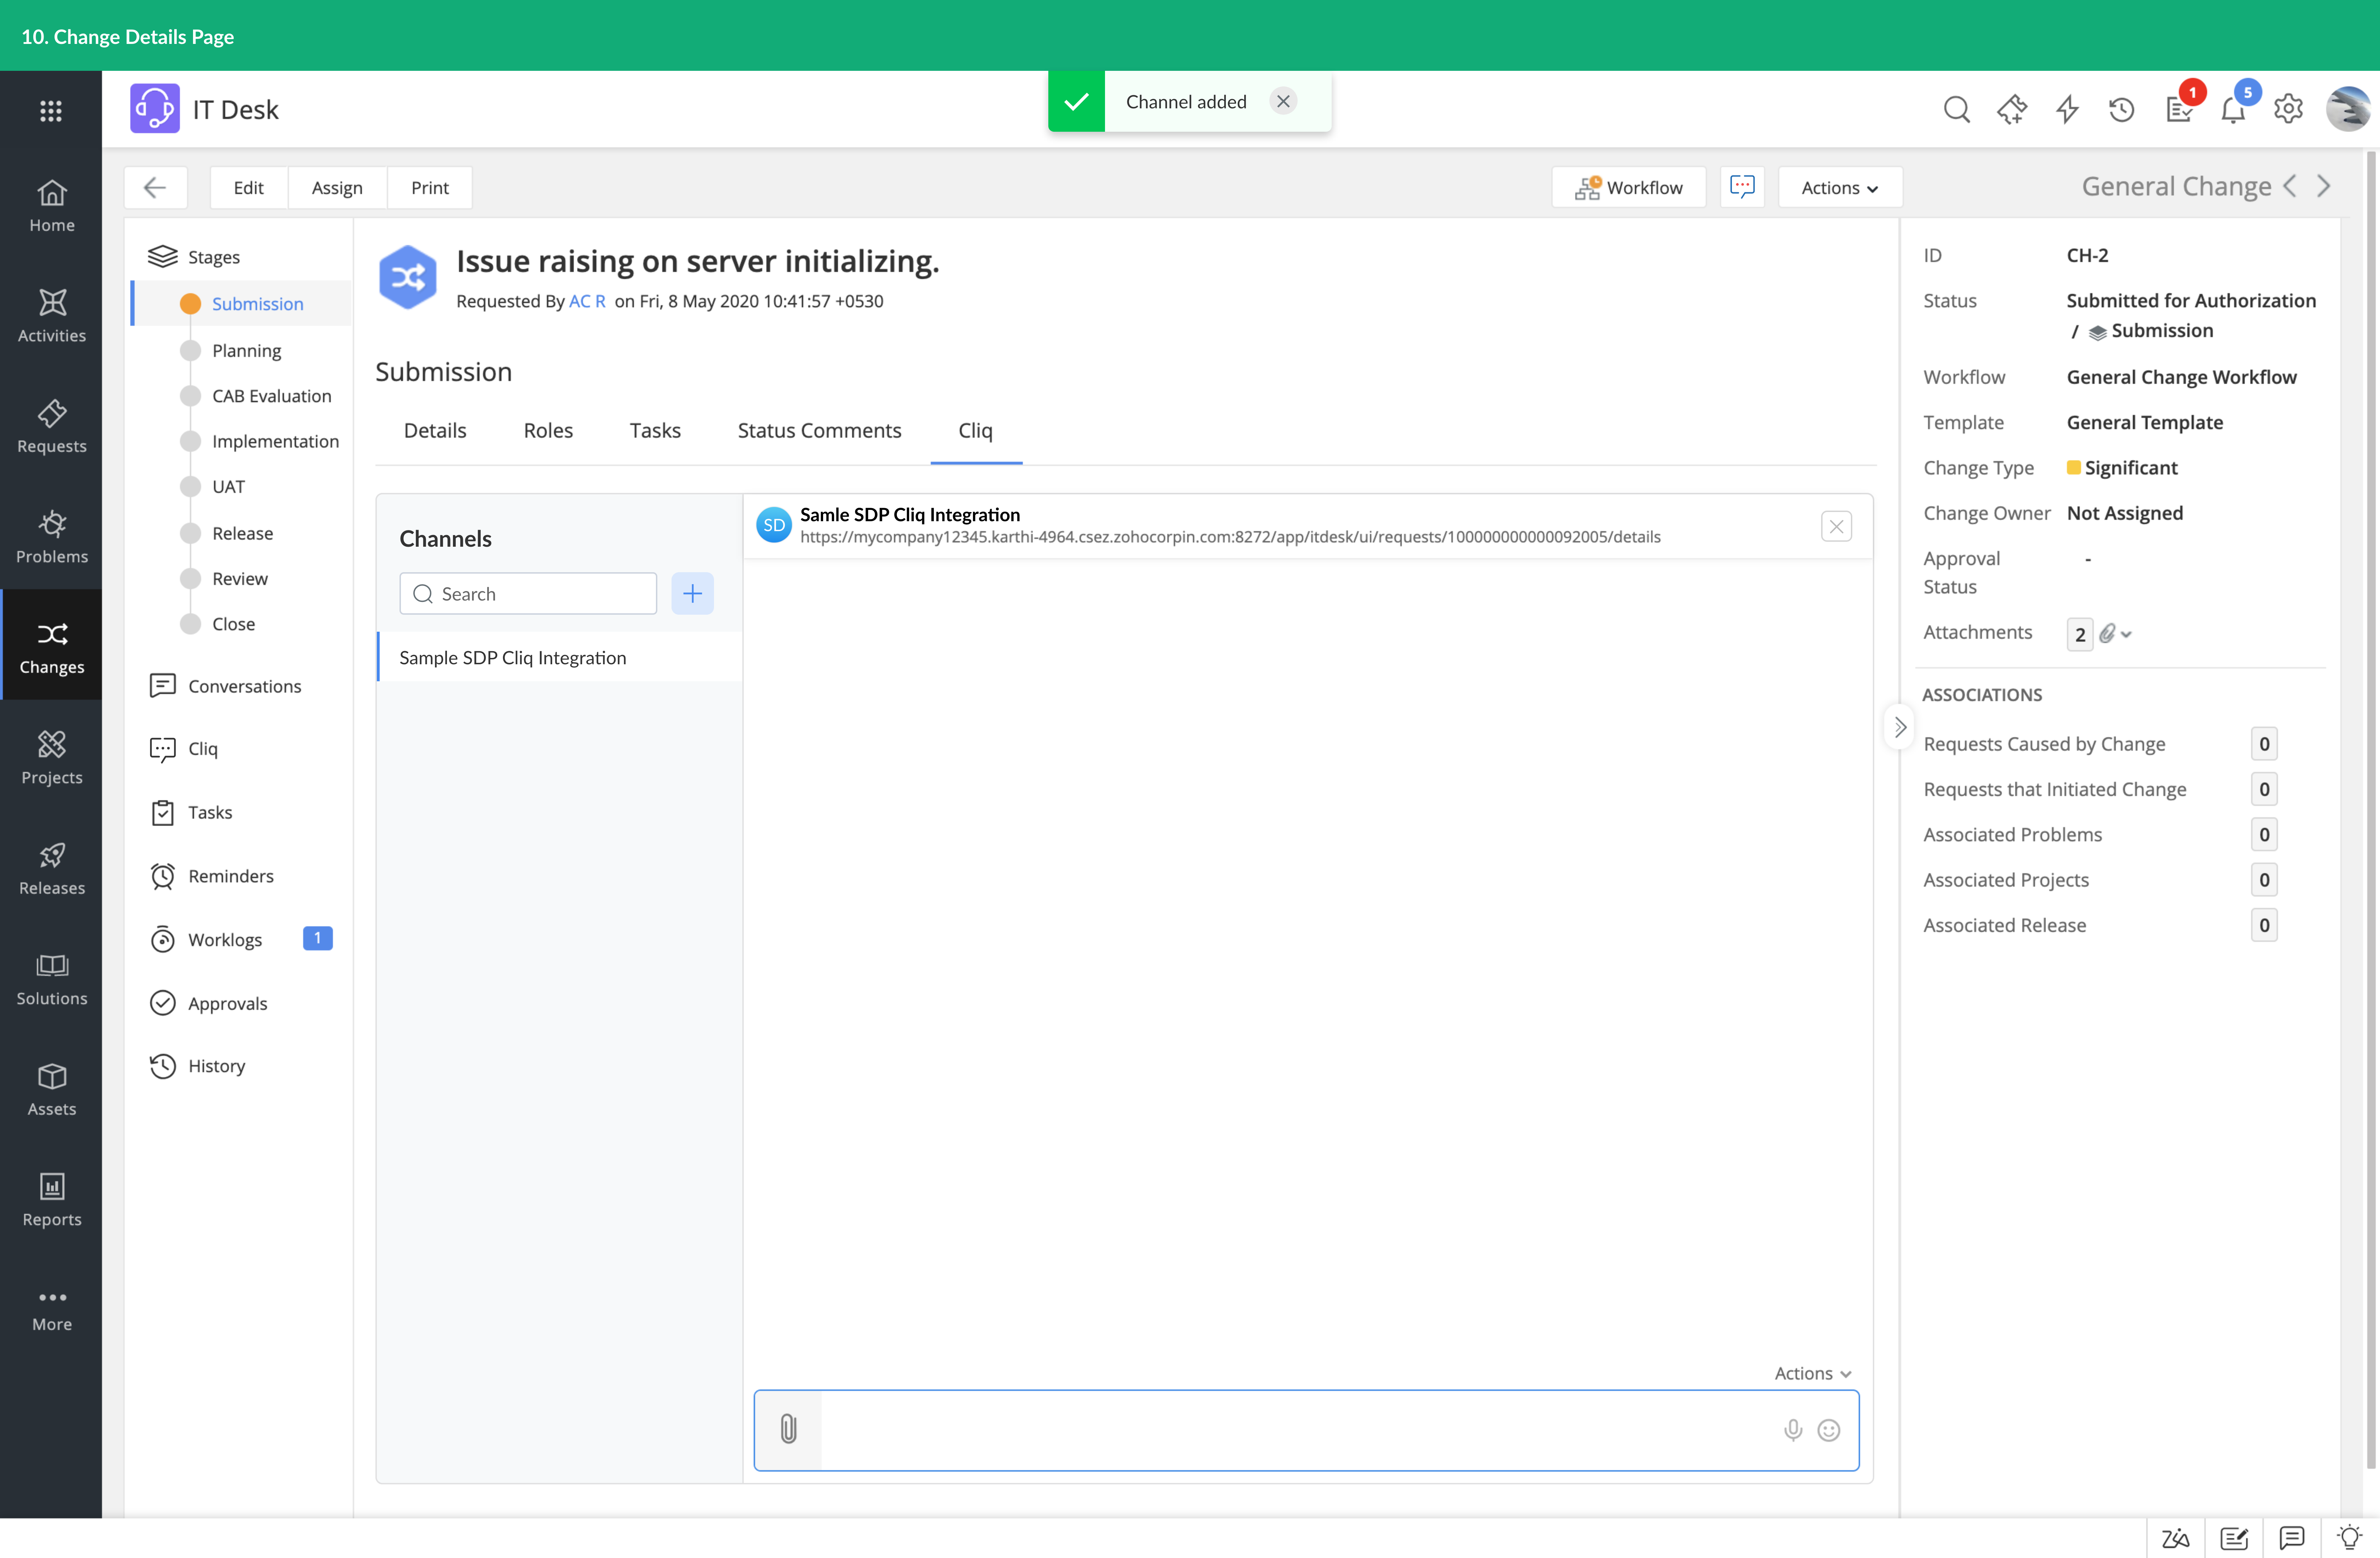
Task: Click the plus button to add channel
Action: [692, 593]
